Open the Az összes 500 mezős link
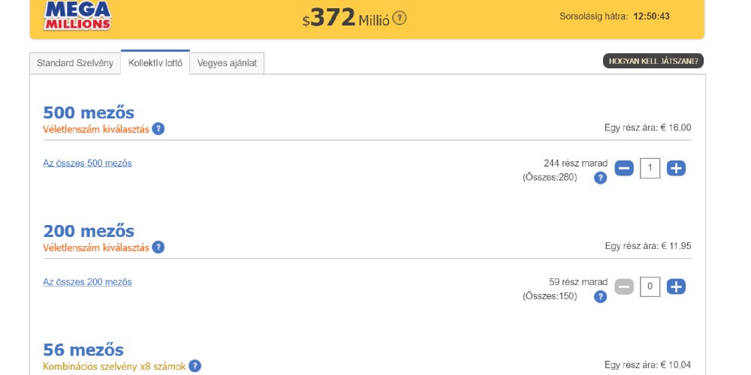The height and width of the screenshot is (375, 751). (x=87, y=163)
